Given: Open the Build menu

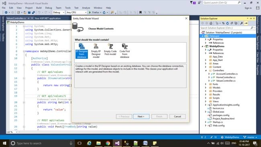Looking at the screenshot, I should [x=39, y=8].
